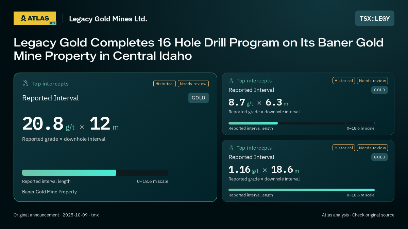
Task: Open the TSX:LEGY ticker badge
Action: 375,18
